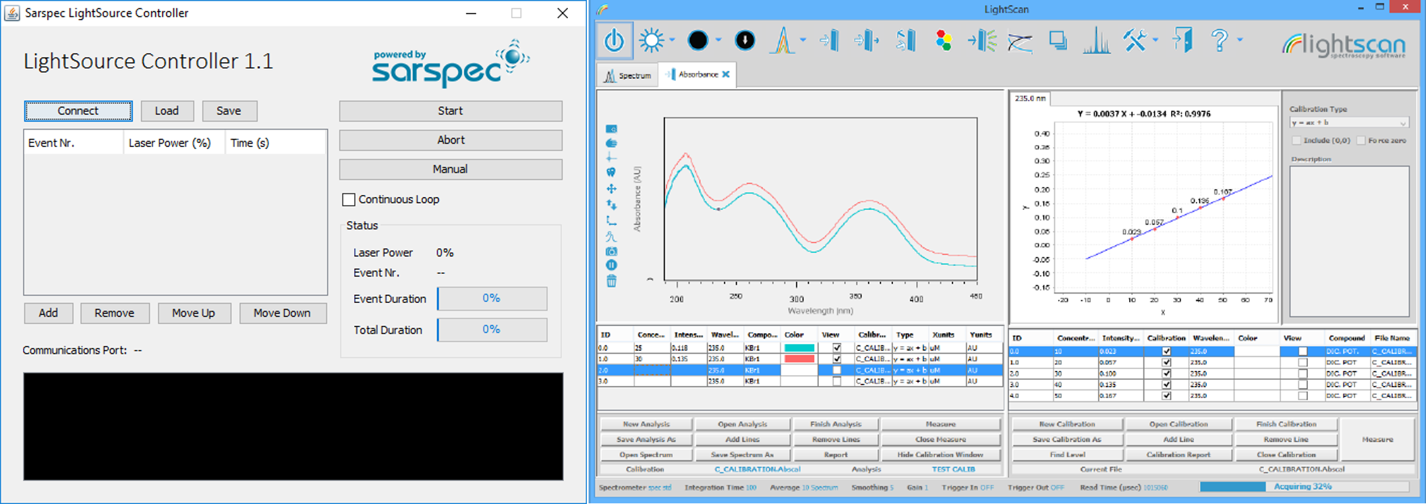The image size is (1426, 504).
Task: Click the camera snapshot icon beside plot
Action: click(x=611, y=251)
